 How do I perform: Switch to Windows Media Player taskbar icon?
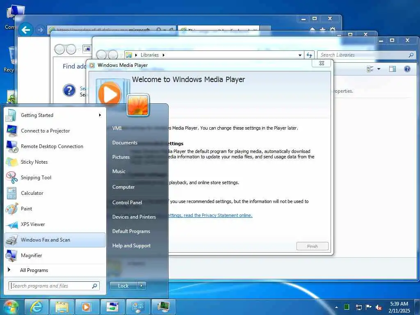87,307
